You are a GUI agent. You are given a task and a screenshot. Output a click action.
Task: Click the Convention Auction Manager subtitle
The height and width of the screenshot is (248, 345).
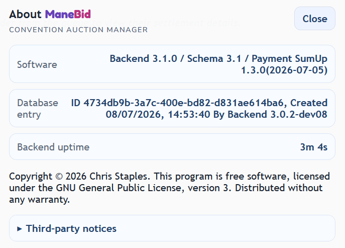tap(78, 30)
